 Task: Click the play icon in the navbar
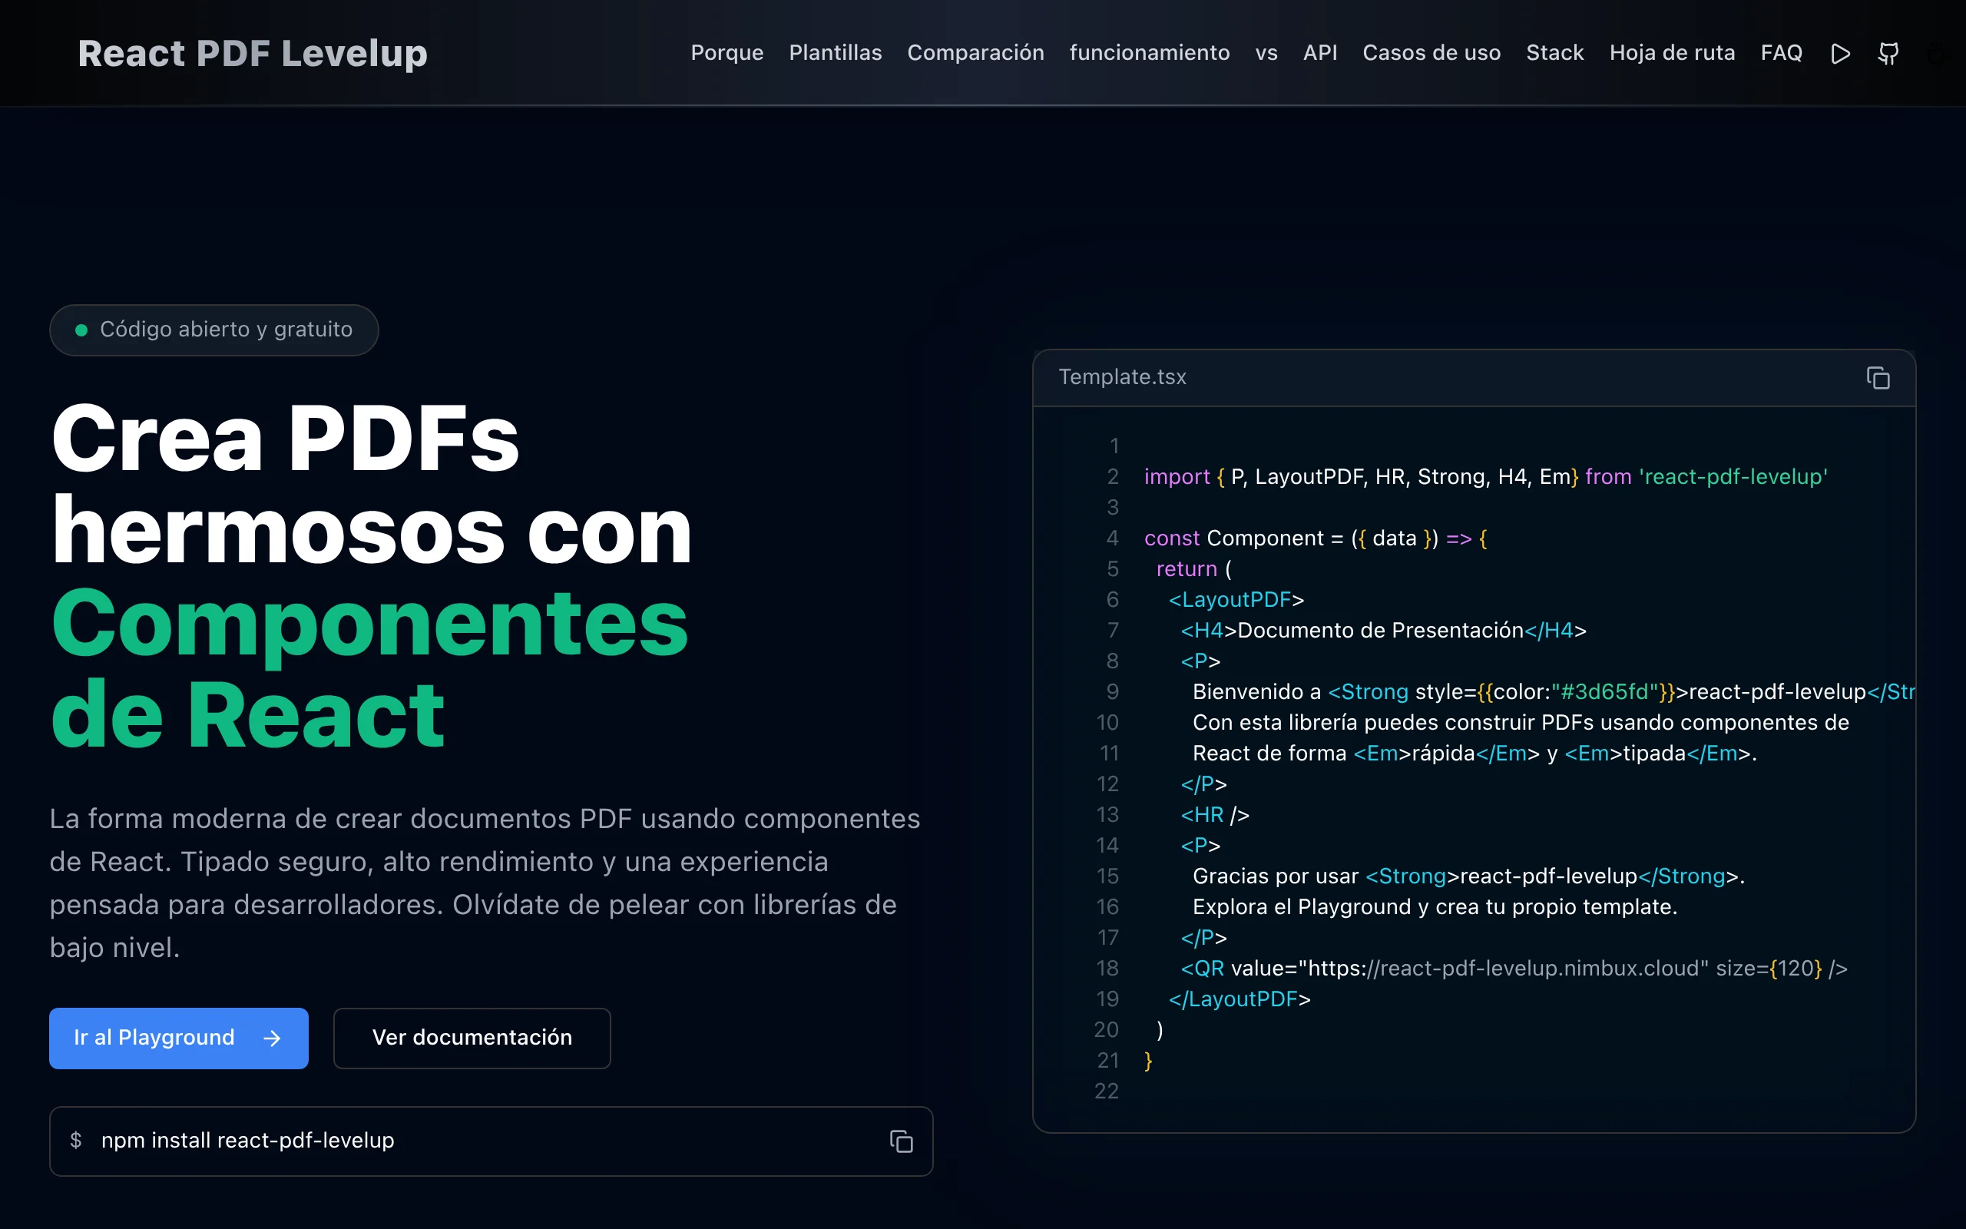click(x=1840, y=54)
